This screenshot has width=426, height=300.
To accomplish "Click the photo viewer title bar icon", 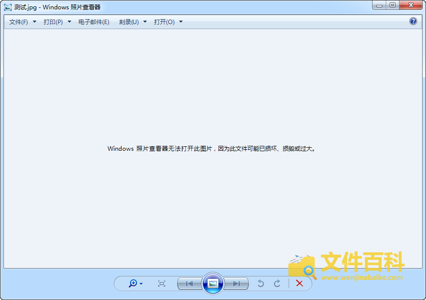I will pos(8,7).
